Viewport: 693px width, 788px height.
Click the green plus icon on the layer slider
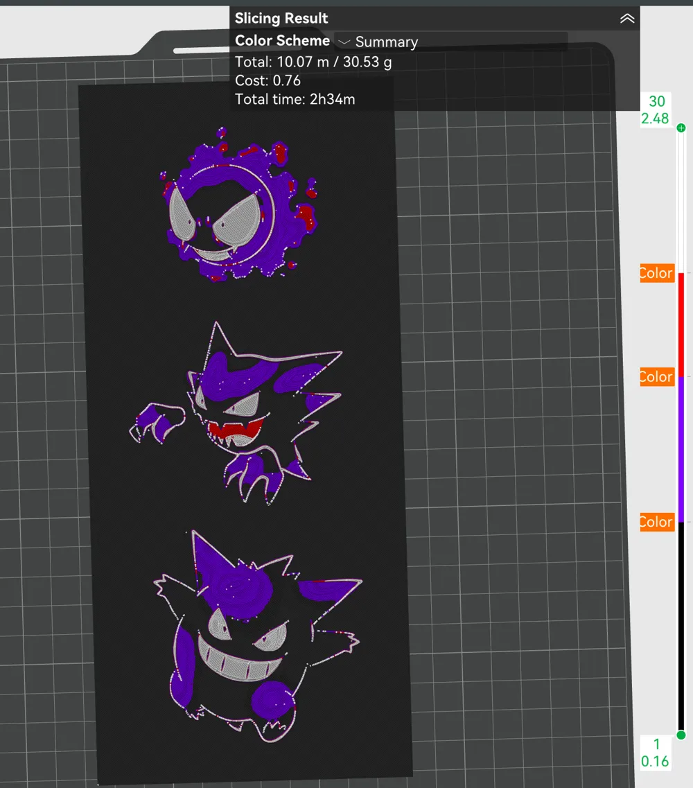pyautogui.click(x=681, y=128)
